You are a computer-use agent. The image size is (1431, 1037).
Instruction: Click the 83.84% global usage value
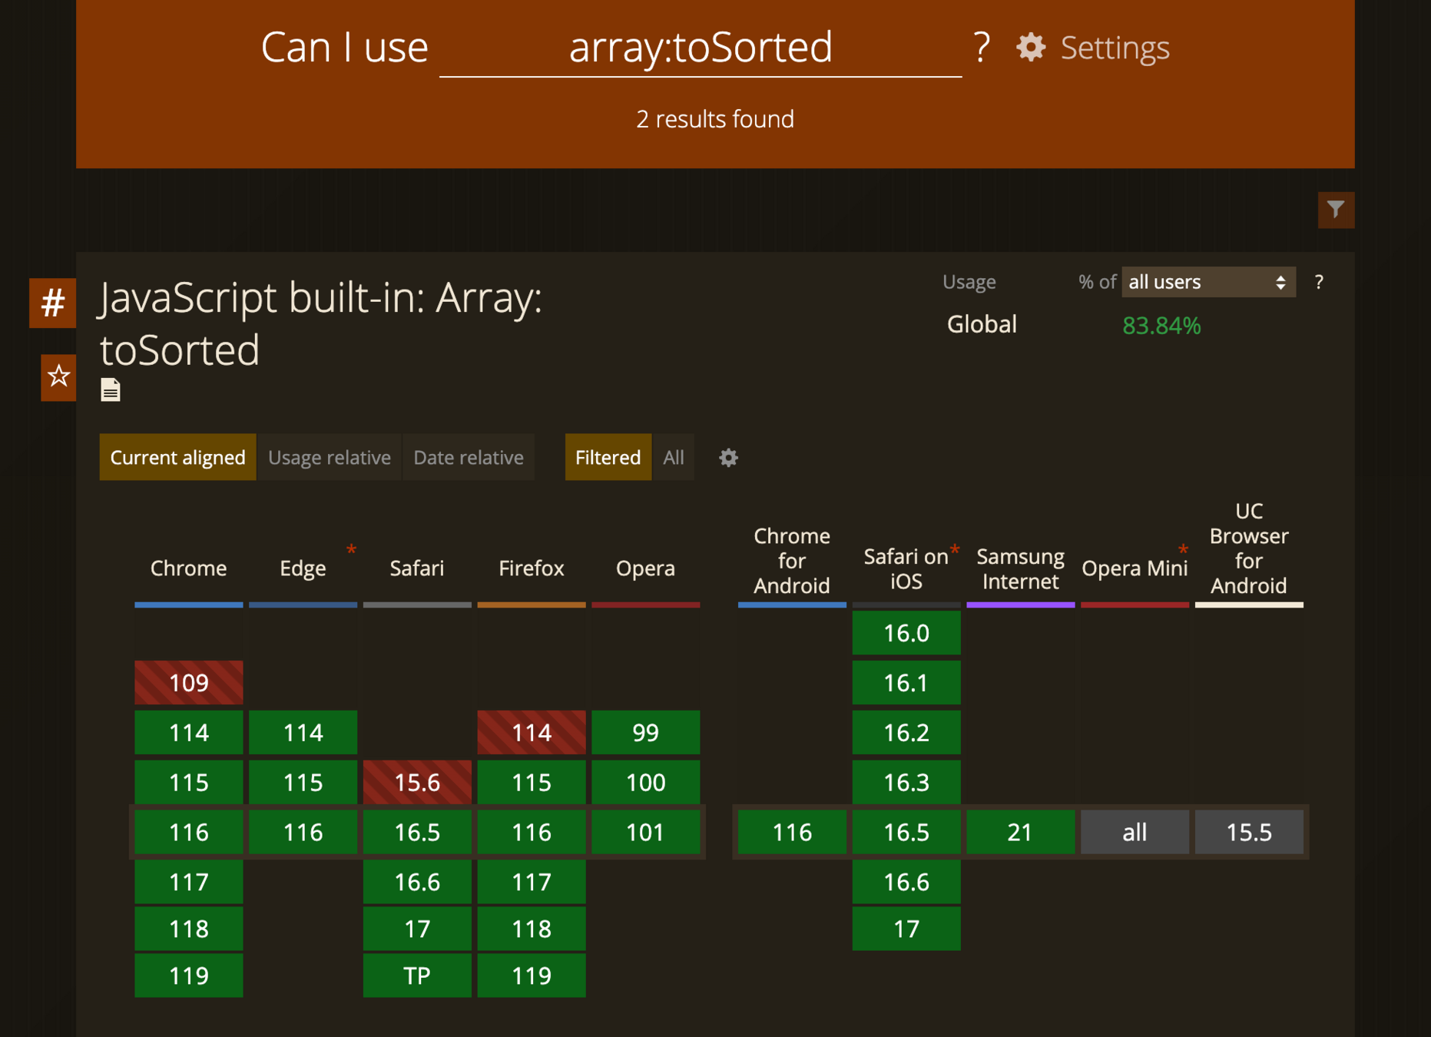coord(1161,326)
